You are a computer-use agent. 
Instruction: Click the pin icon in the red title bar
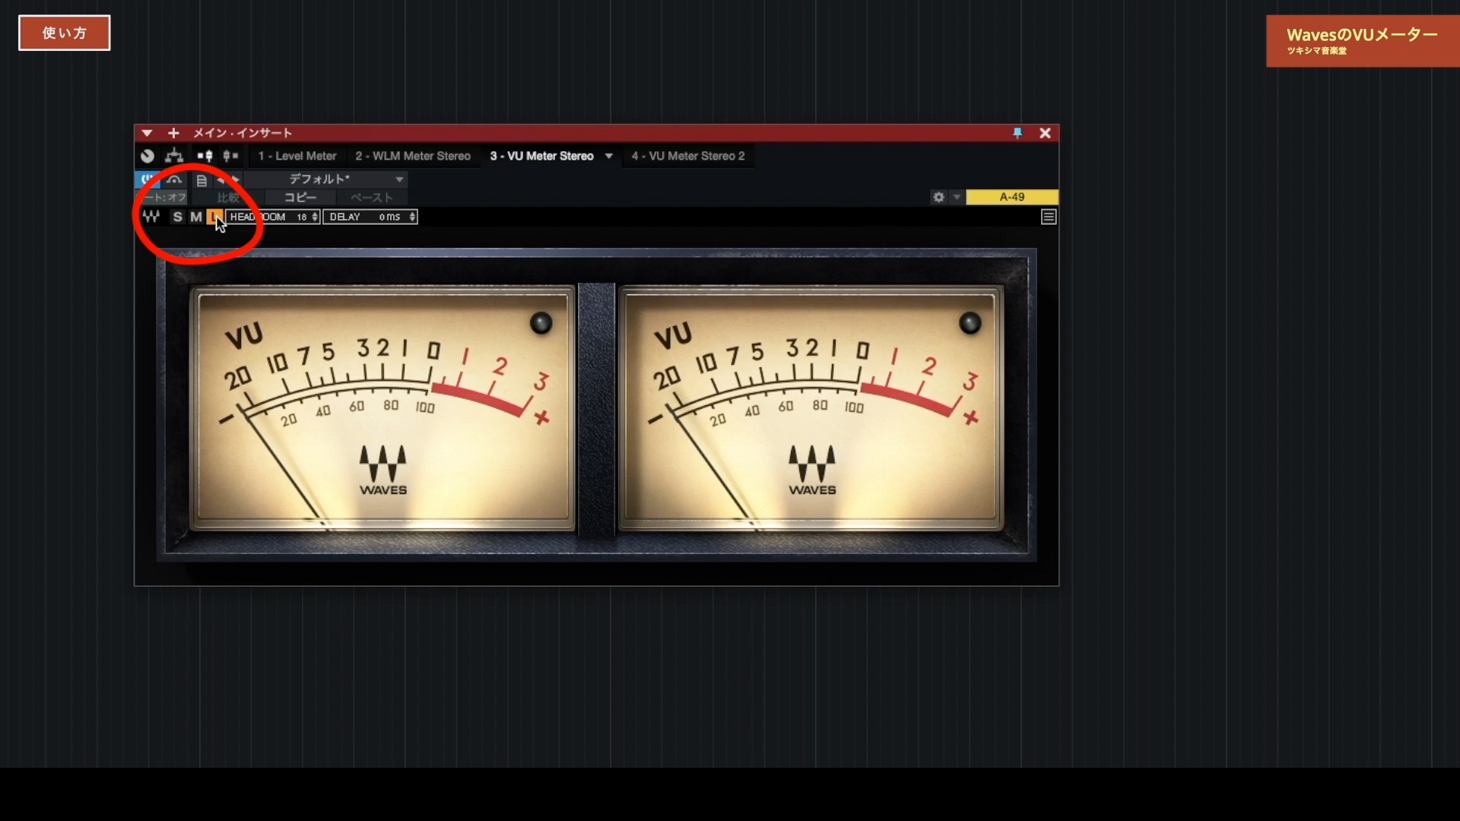[1017, 133]
